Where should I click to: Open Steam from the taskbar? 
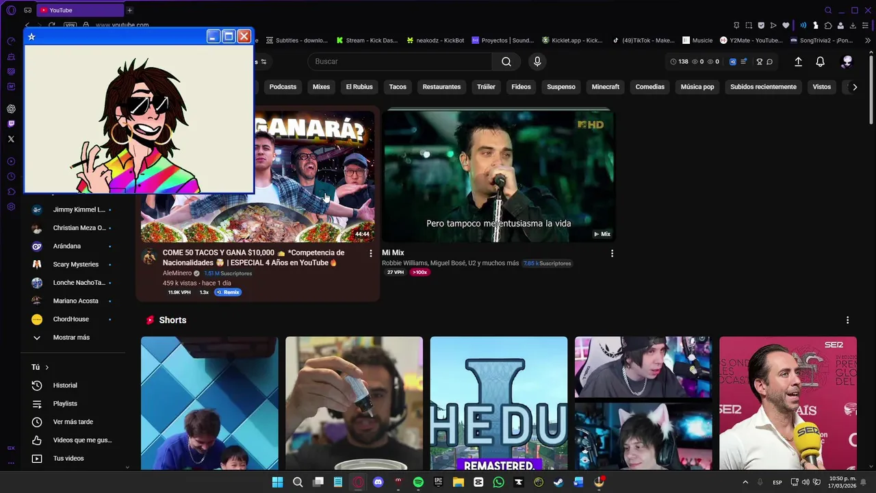pos(558,482)
